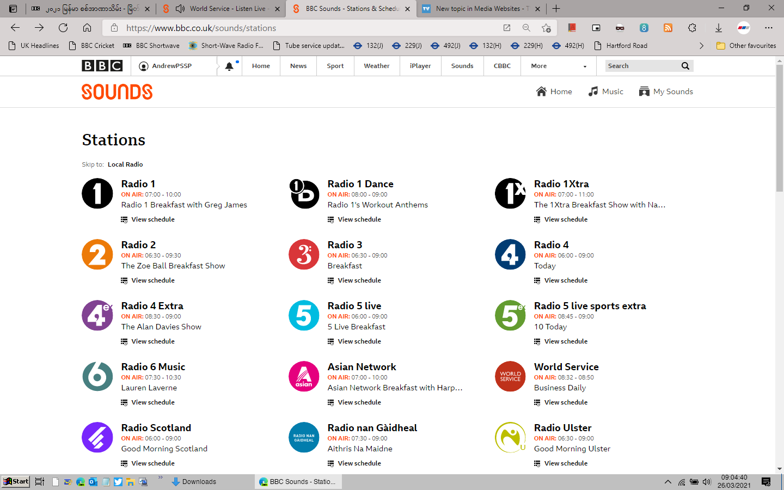Open the RSS feed extension icon
The width and height of the screenshot is (784, 490).
[668, 28]
